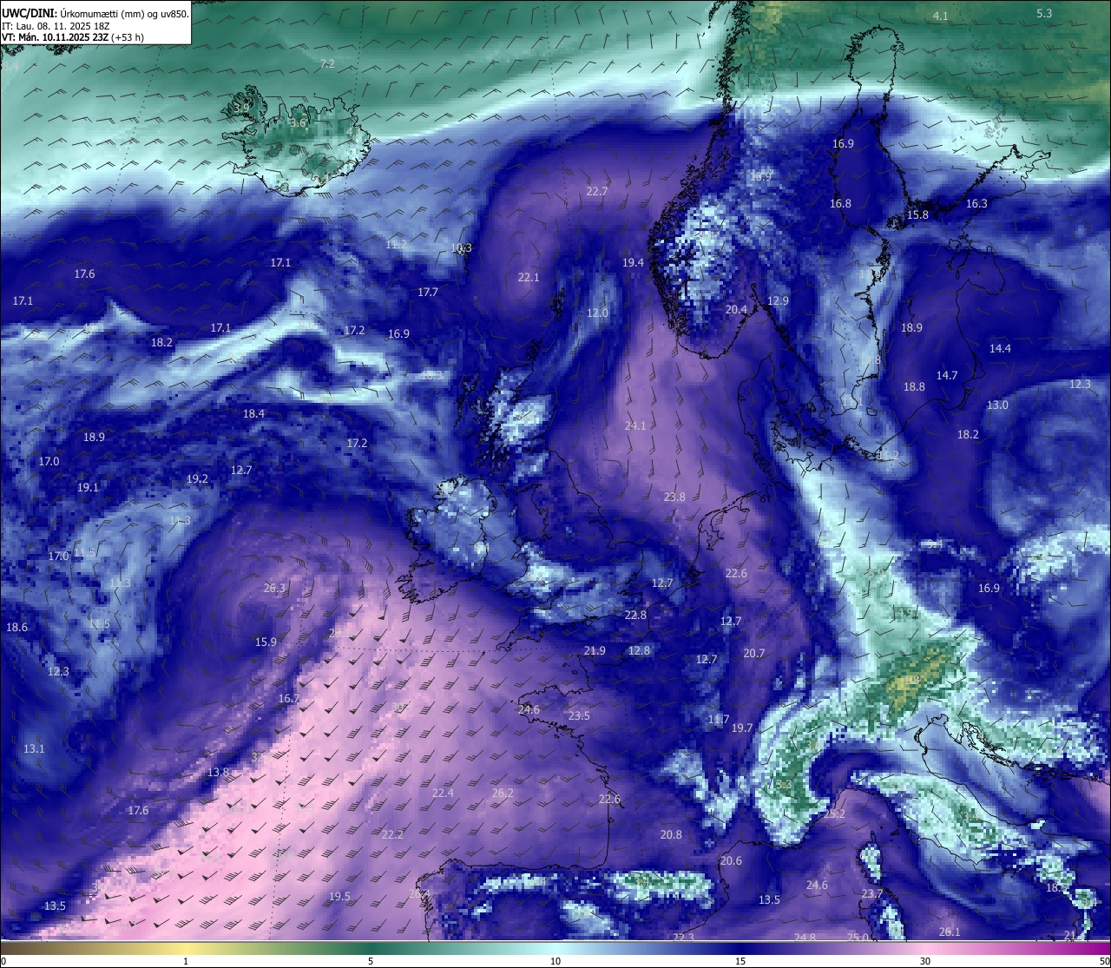Click the 23.5 value label
The width and height of the screenshot is (1111, 968).
tap(579, 715)
